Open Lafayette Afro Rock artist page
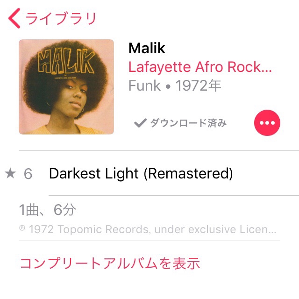Viewport: 299px width, 299px height. point(200,67)
